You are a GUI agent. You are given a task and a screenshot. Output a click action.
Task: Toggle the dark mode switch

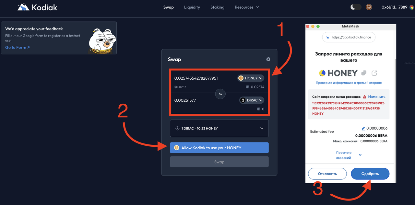pyautogui.click(x=356, y=7)
